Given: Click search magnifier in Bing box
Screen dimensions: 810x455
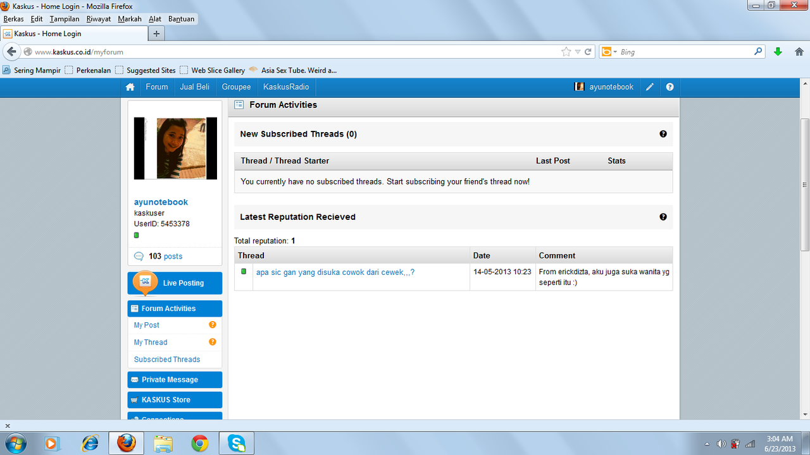Looking at the screenshot, I should pos(758,52).
